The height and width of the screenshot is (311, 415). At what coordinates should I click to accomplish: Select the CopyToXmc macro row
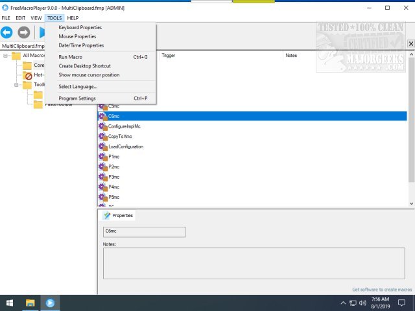pos(252,137)
